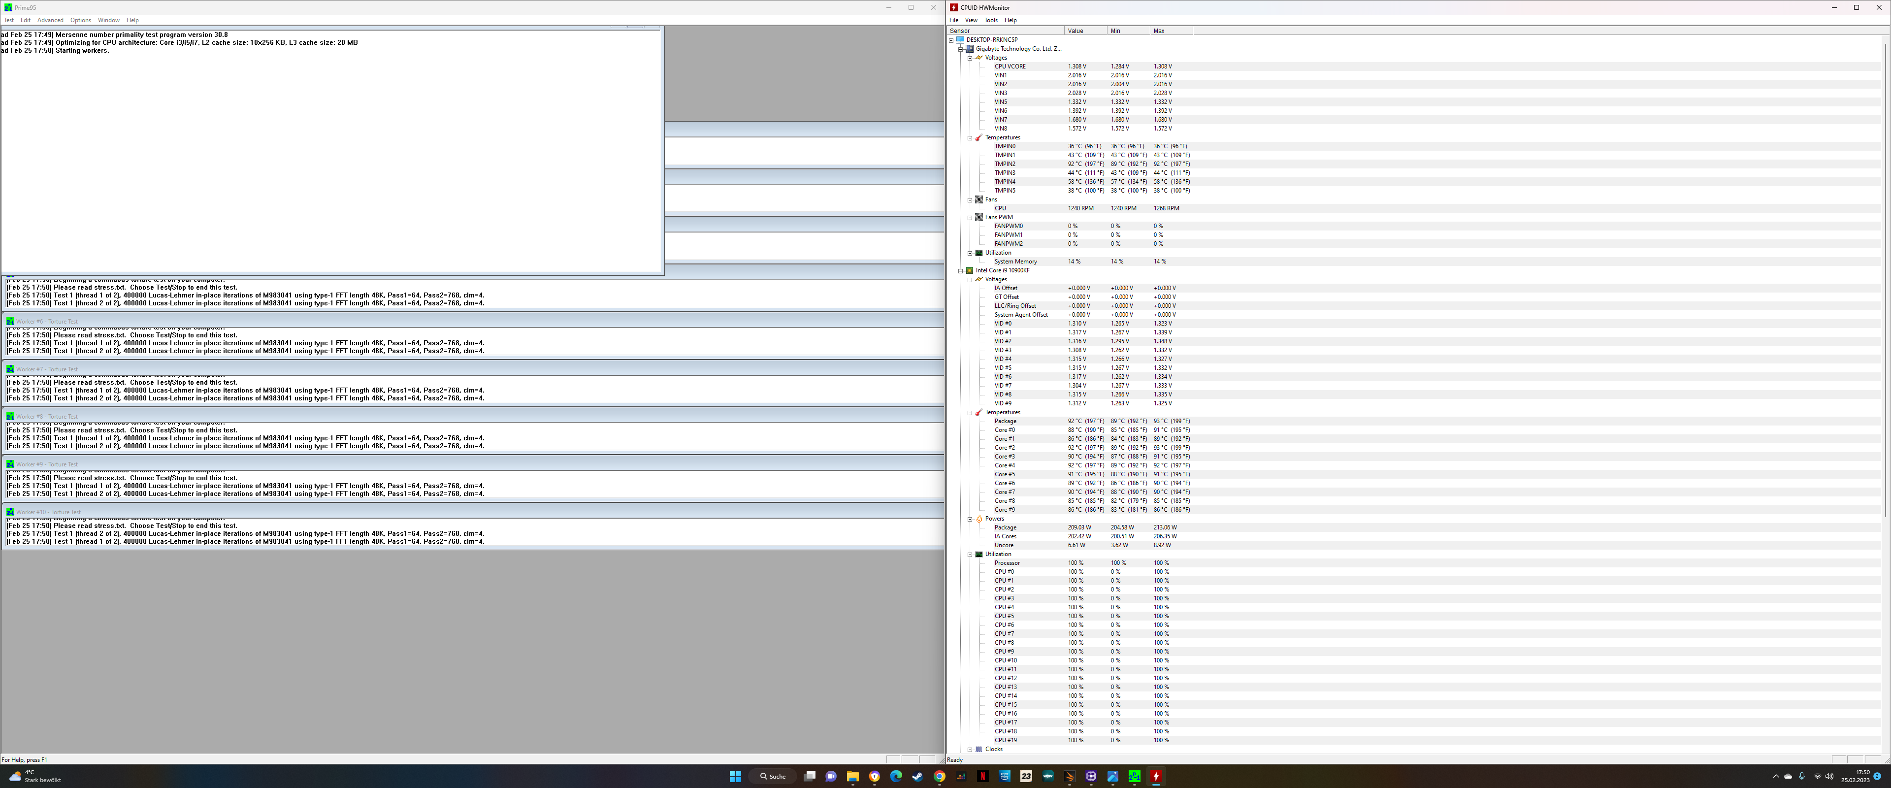Click the Netflix taskbar icon
1891x788 pixels.
(x=982, y=776)
